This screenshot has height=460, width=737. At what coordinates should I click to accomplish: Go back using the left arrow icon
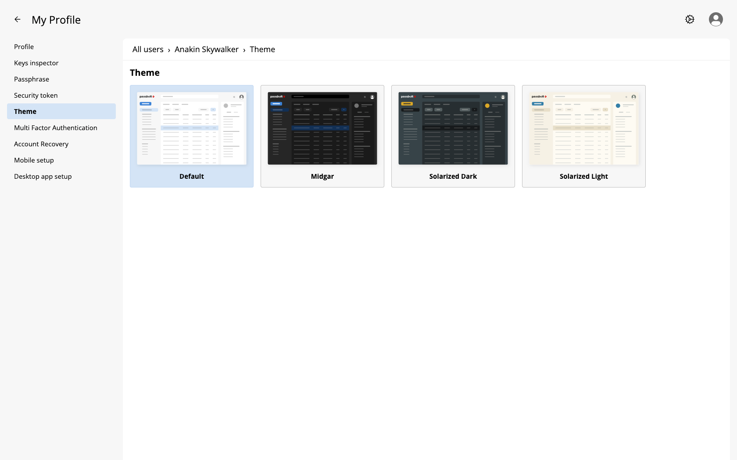[x=18, y=19]
